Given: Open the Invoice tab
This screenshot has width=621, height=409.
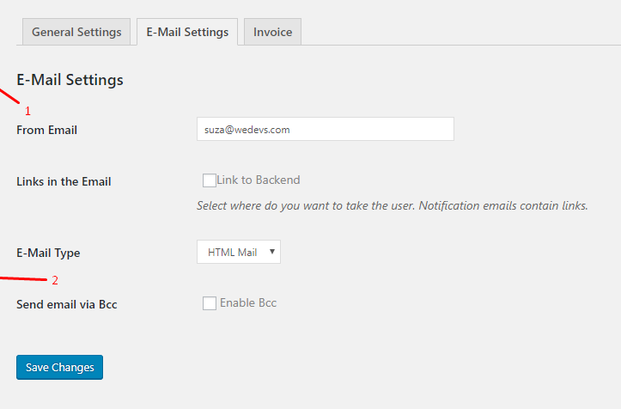Looking at the screenshot, I should point(272,32).
